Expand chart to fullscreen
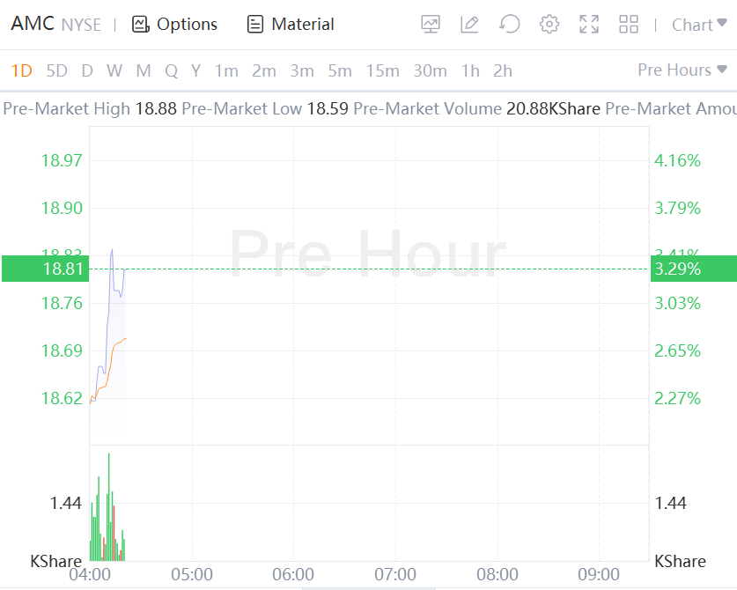737x590 pixels. [x=589, y=25]
